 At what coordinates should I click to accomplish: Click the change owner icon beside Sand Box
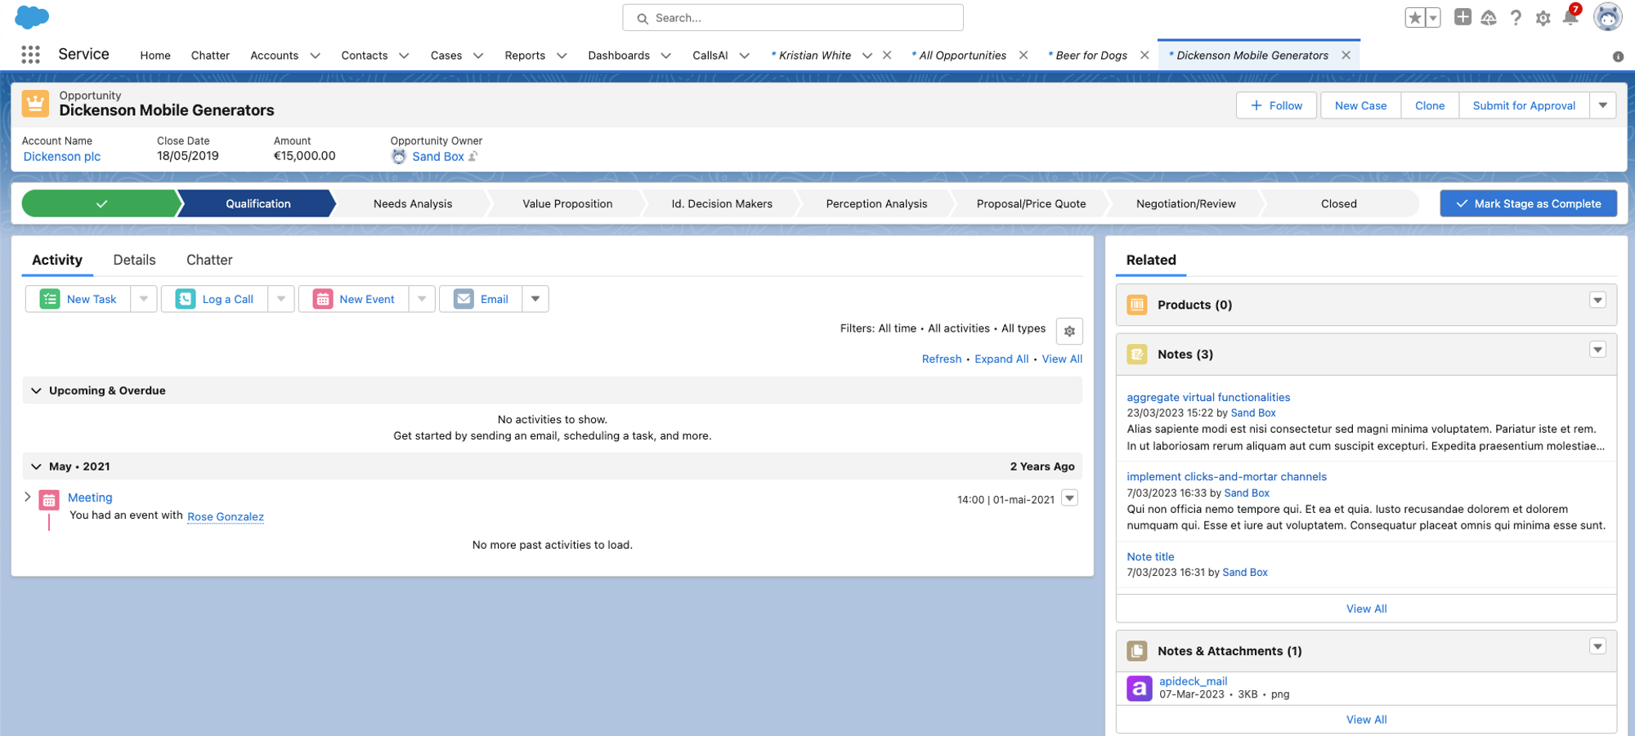[x=473, y=156]
